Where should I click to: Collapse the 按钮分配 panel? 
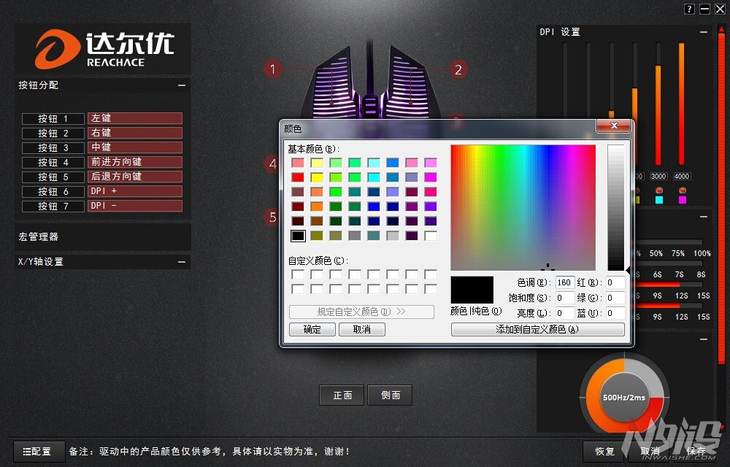pos(182,85)
